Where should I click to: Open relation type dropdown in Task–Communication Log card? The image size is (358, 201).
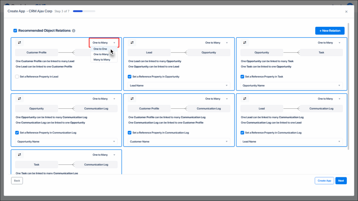pos(104,155)
